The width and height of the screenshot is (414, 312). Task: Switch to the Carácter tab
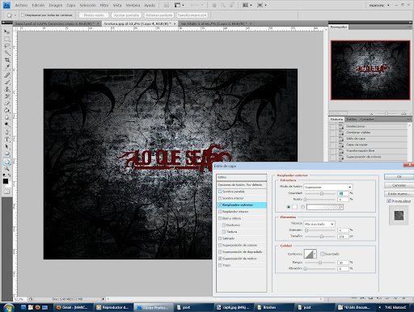(x=367, y=119)
